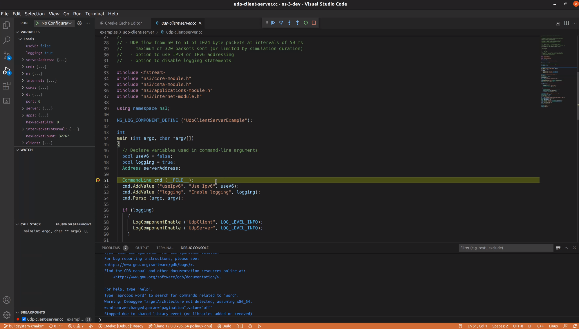Uncheck the udp-client-server.cc breakpoint checkbox

(x=24, y=319)
